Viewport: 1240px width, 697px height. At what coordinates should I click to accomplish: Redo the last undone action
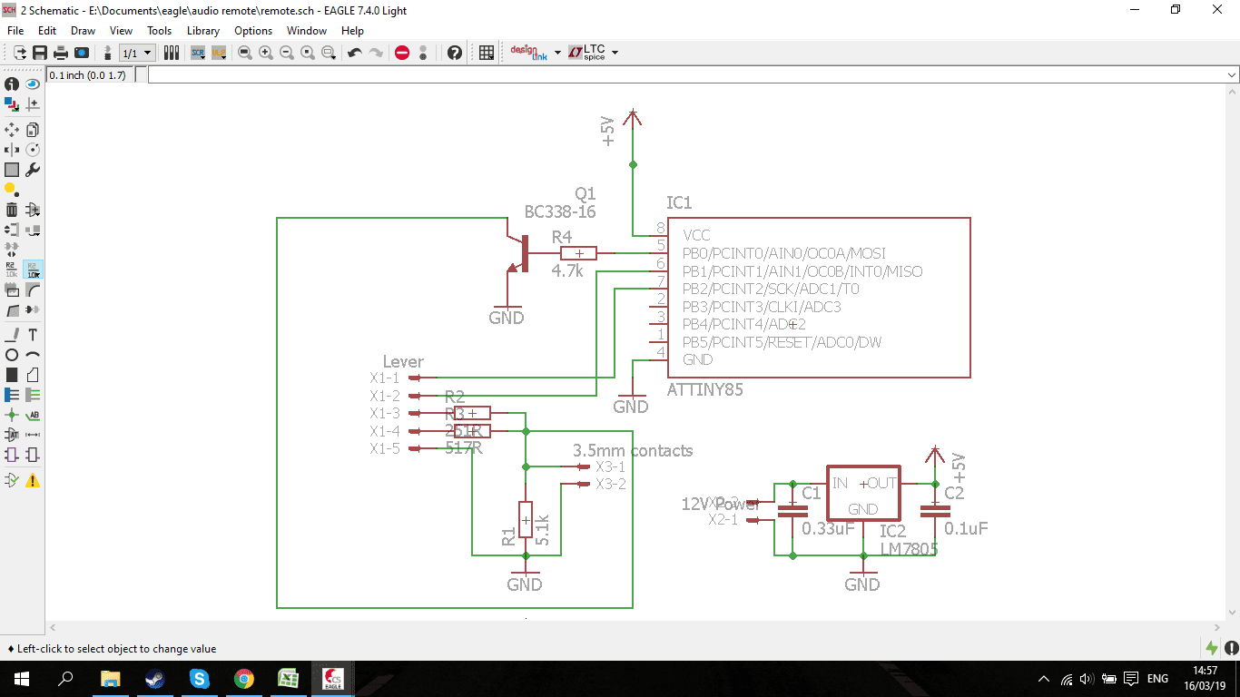376,53
